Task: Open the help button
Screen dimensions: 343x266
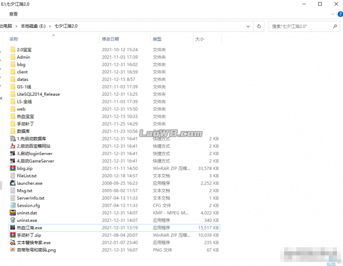Action: (340, 14)
